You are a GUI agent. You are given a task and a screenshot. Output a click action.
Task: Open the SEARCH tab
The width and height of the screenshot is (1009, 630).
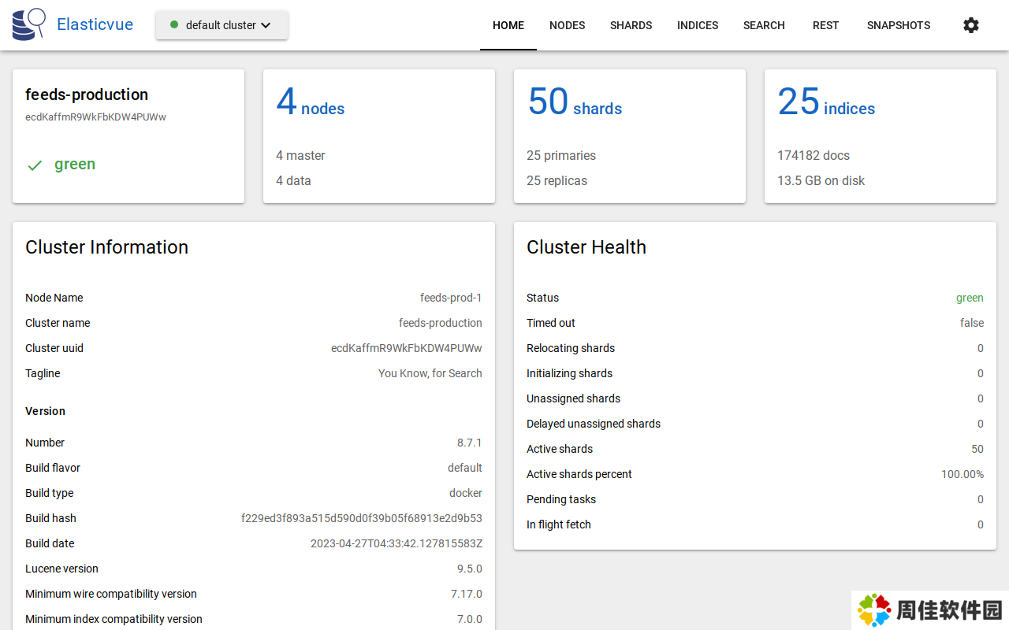coord(764,25)
